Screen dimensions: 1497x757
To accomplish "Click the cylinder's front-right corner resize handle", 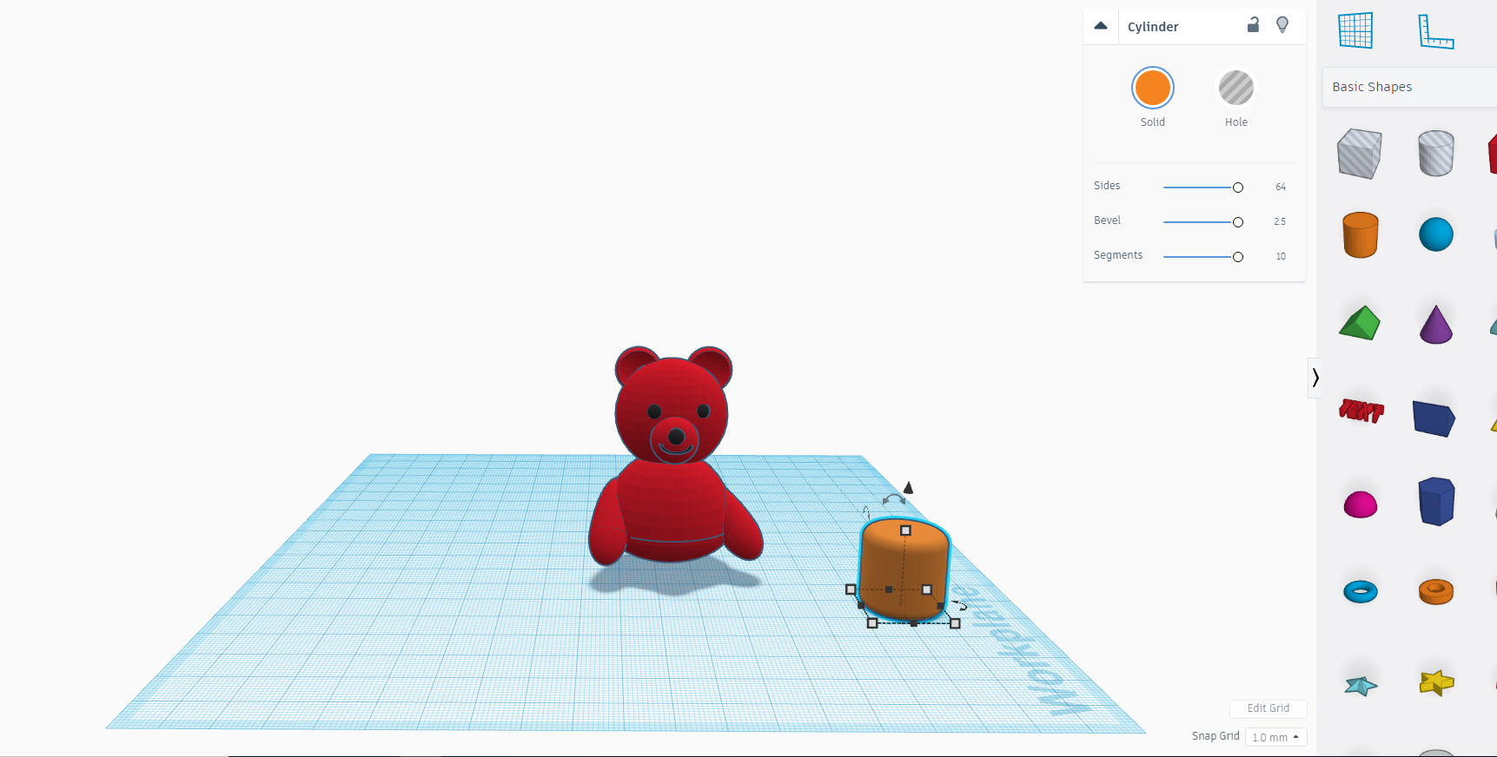I will point(955,623).
